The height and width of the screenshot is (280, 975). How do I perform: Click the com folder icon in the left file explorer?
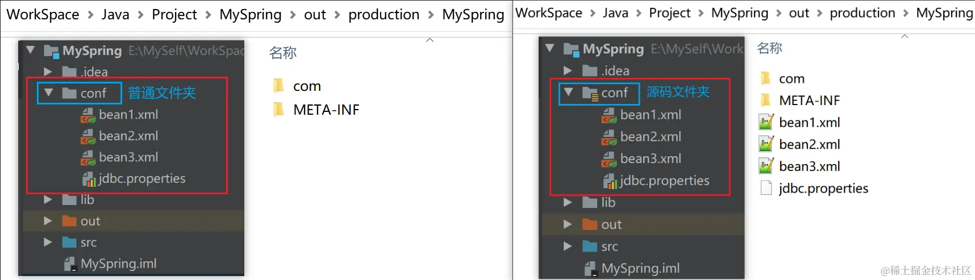[278, 86]
